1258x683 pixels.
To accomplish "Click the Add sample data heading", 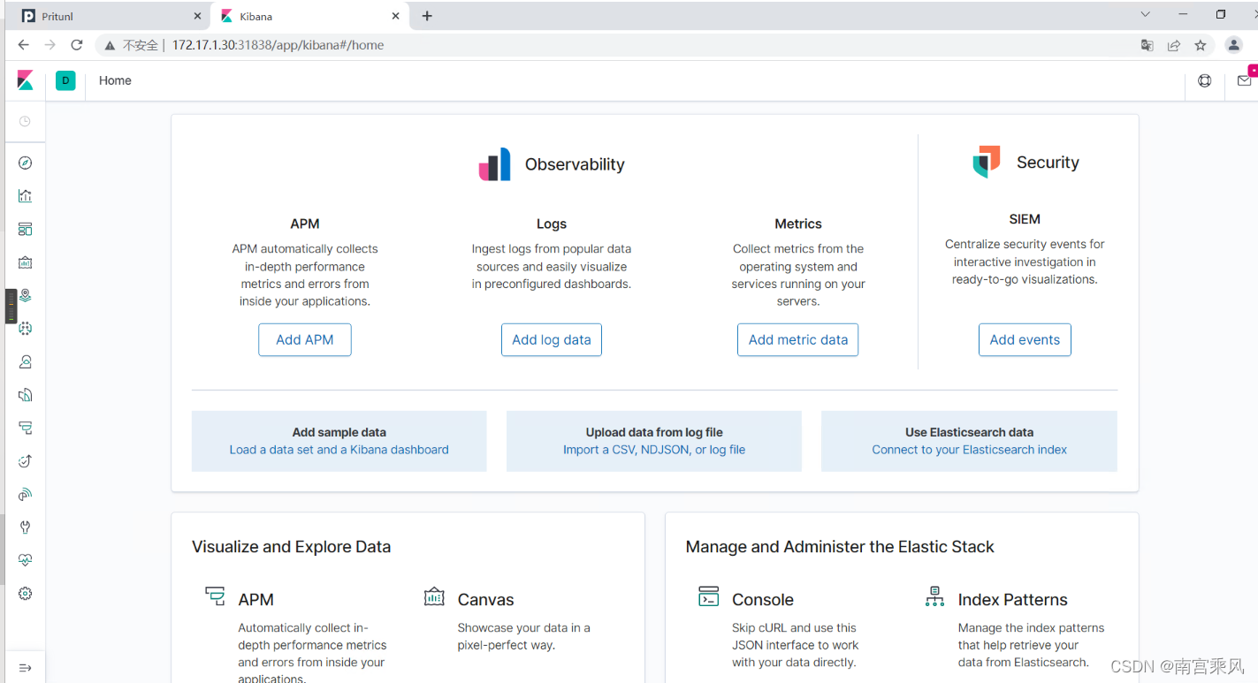I will click(339, 432).
